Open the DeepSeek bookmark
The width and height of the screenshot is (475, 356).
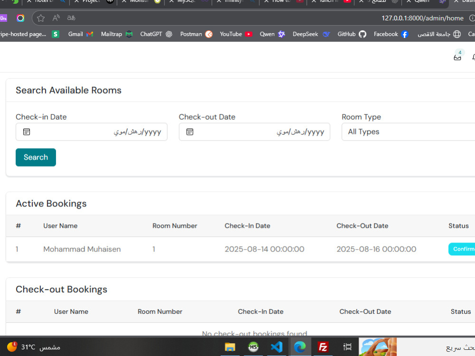tap(312, 34)
